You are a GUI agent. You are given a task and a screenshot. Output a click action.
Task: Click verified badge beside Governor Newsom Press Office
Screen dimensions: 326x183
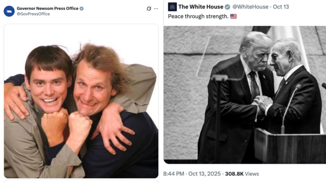pos(81,9)
